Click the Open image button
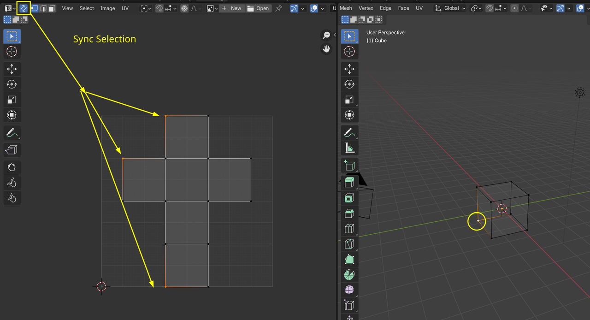590x320 pixels. pyautogui.click(x=258, y=8)
